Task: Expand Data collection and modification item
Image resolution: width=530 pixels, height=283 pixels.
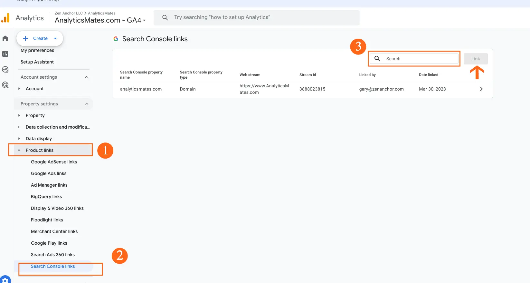Action: tap(19, 127)
